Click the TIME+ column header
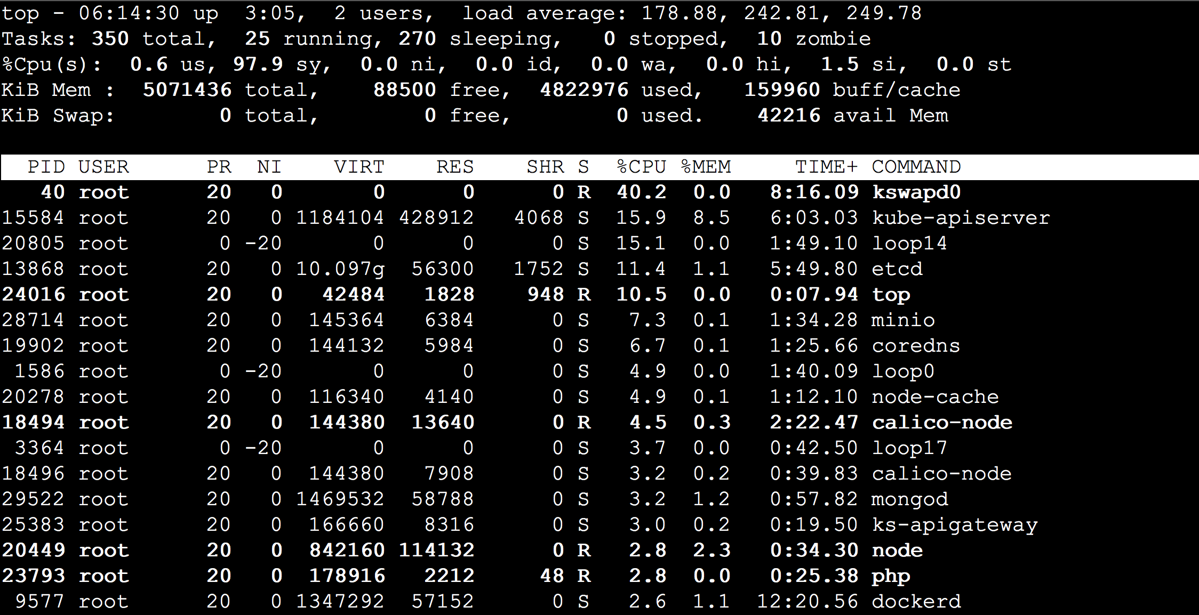 (826, 167)
